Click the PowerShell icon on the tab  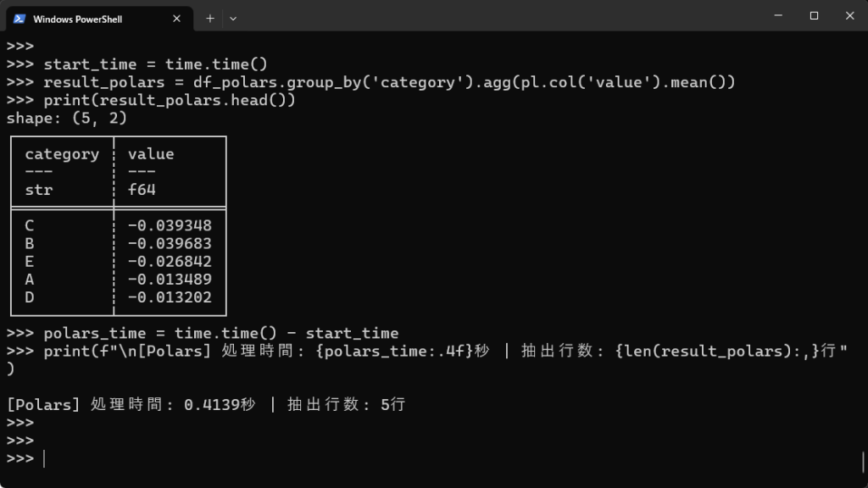(19, 18)
